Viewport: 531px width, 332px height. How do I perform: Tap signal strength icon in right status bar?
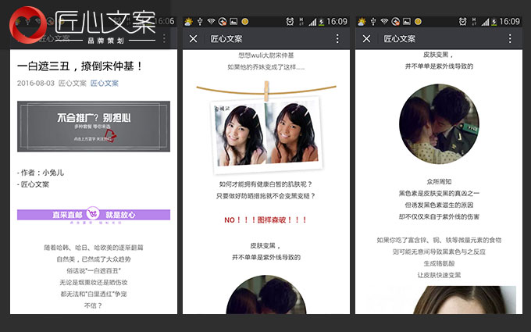pyautogui.click(x=485, y=22)
